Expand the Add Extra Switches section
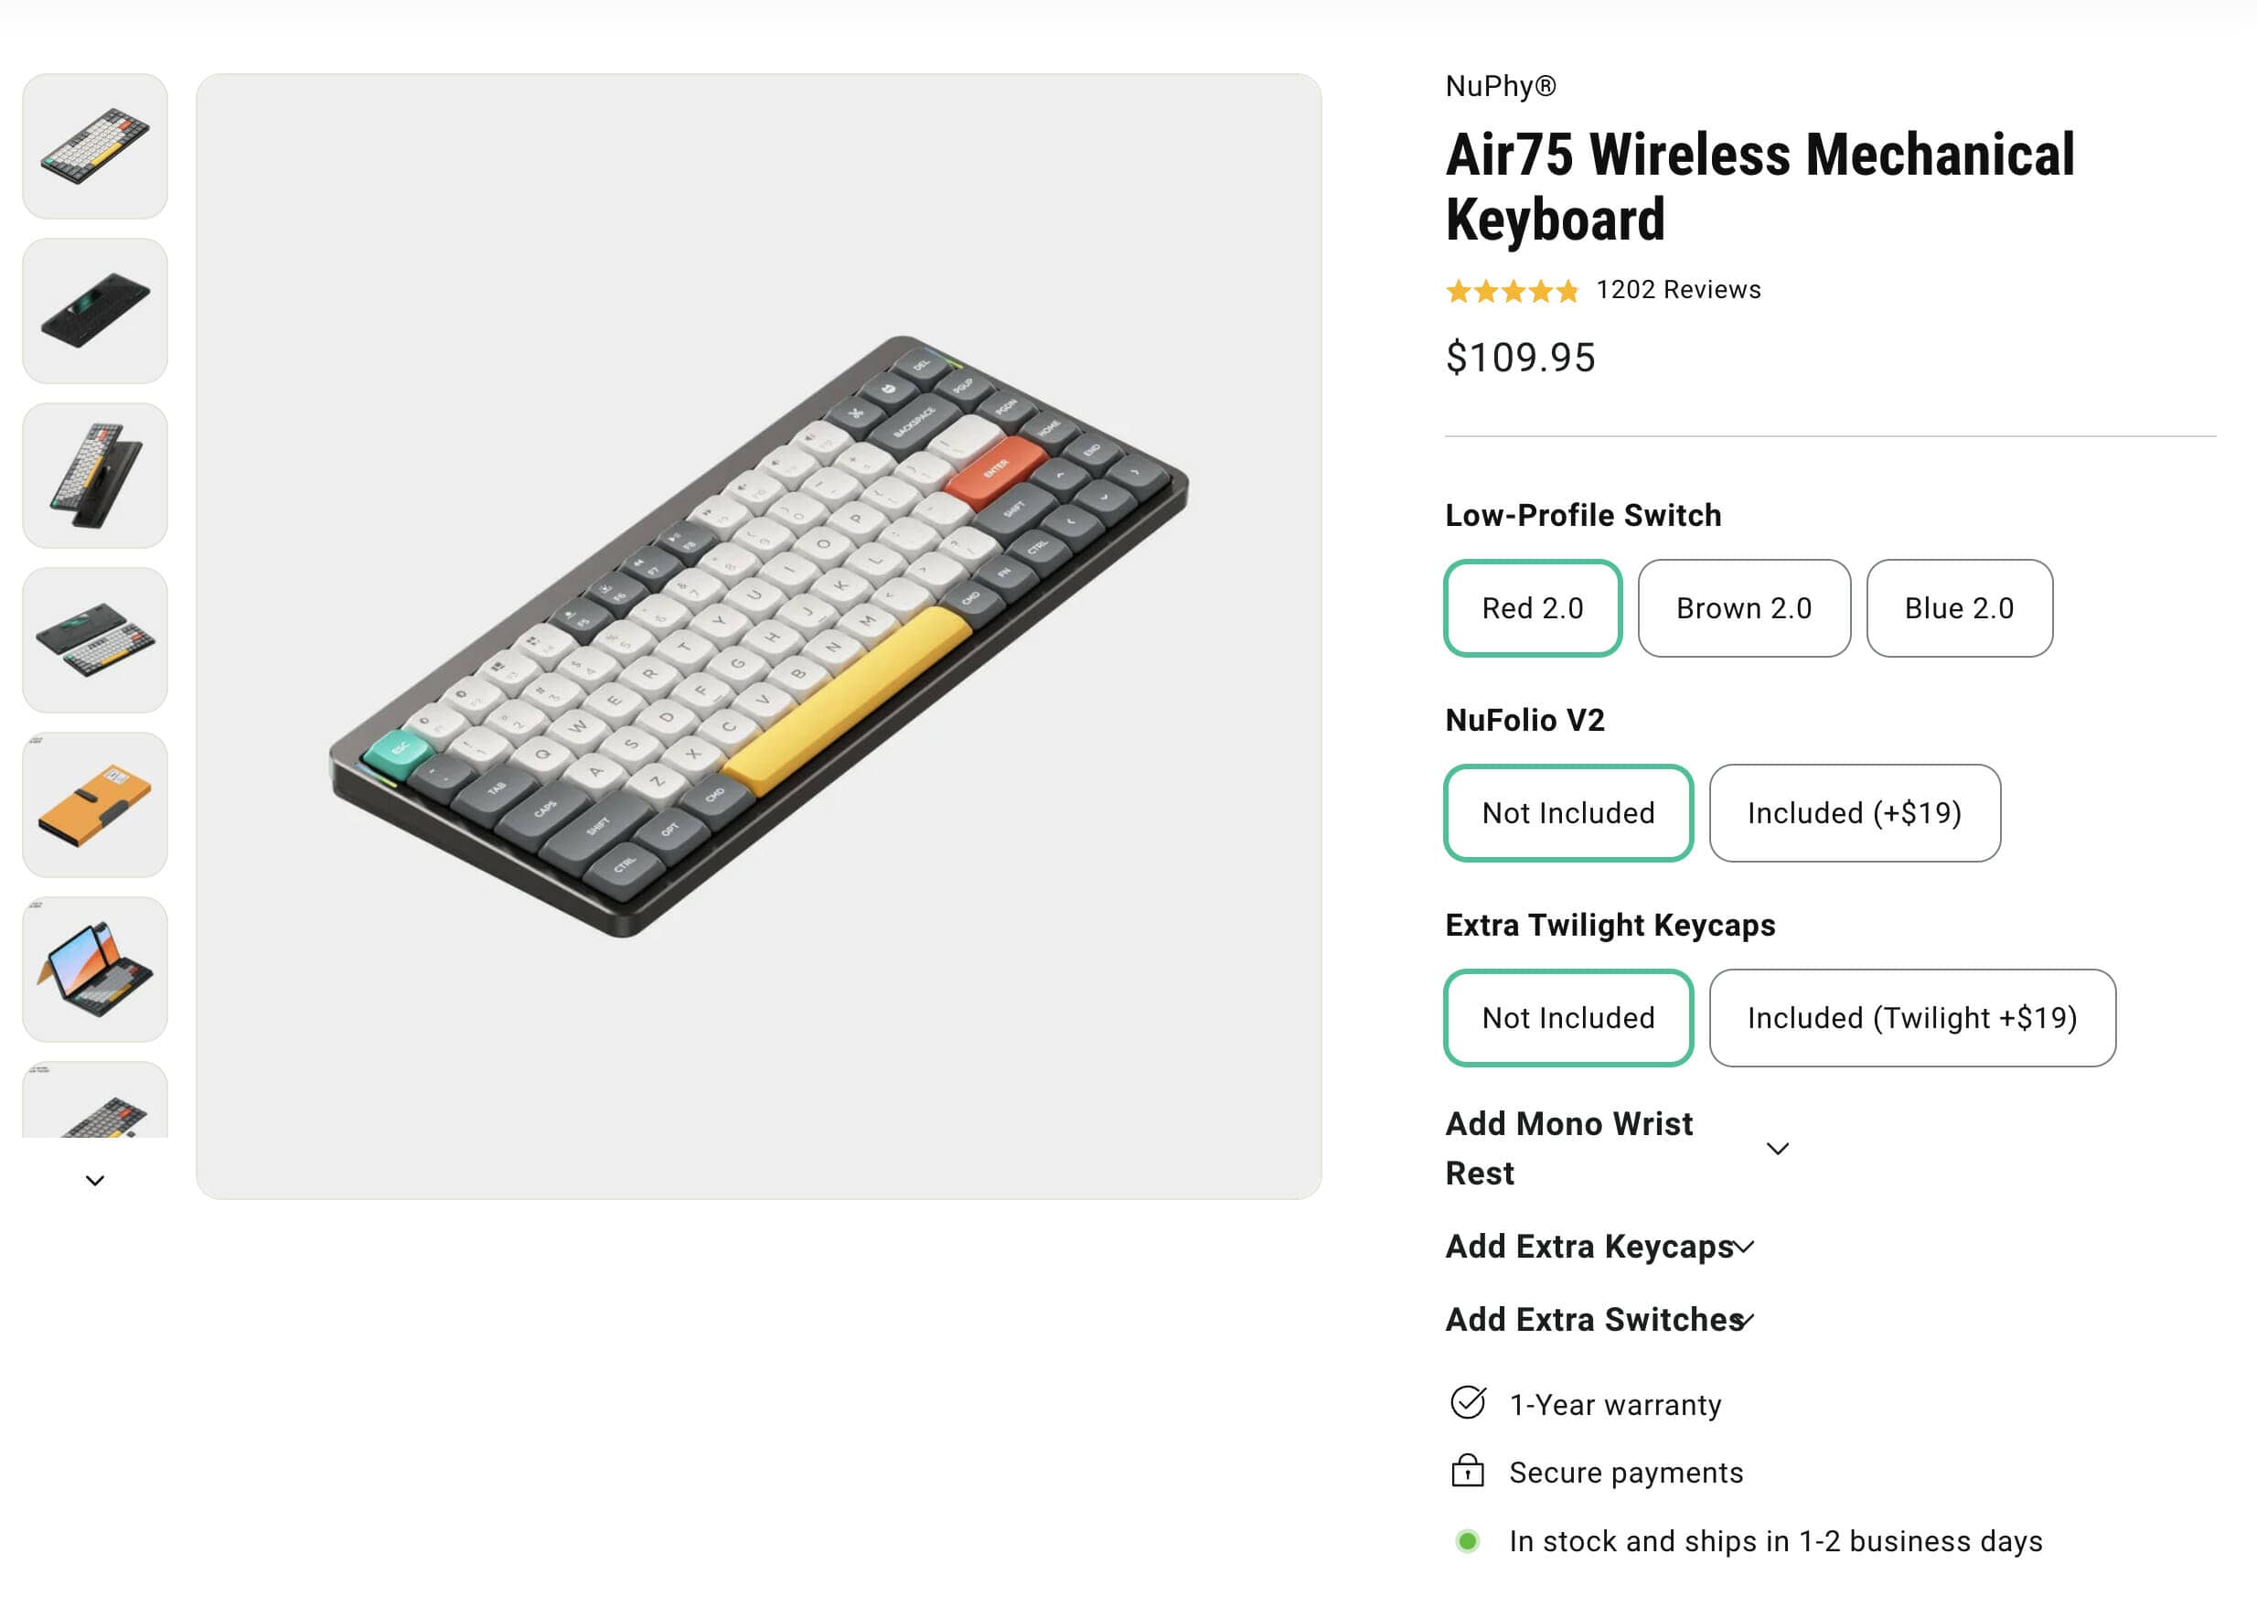Image resolution: width=2257 pixels, height=1597 pixels. tap(1744, 1320)
